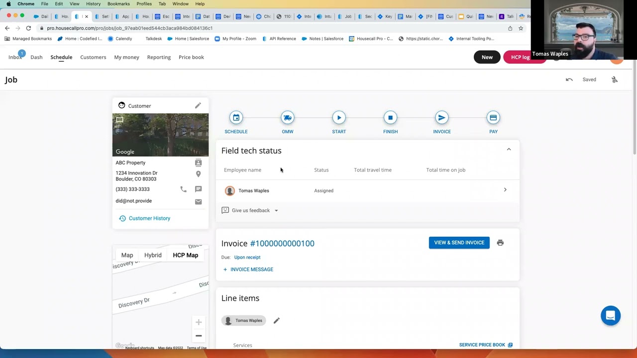Open invoice #1000000000100 link

pyautogui.click(x=282, y=243)
